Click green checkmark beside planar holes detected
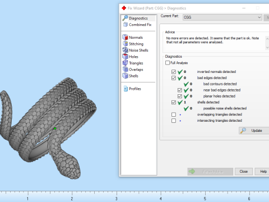The image size is (269, 202). [x=186, y=96]
